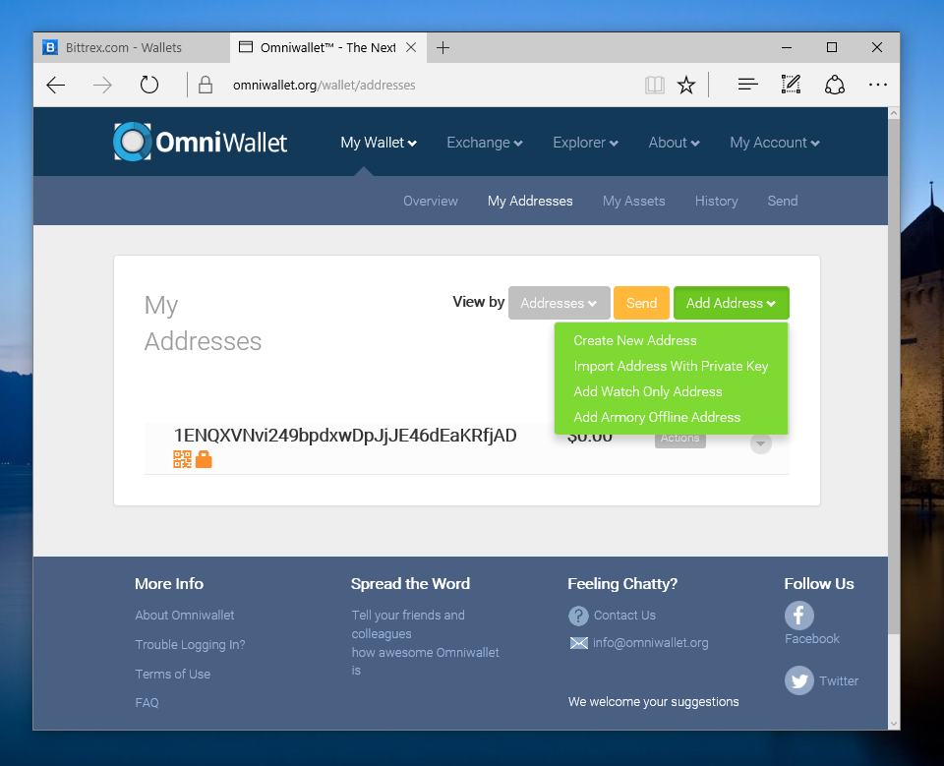
Task: Expand the My Account menu
Action: coord(775,143)
